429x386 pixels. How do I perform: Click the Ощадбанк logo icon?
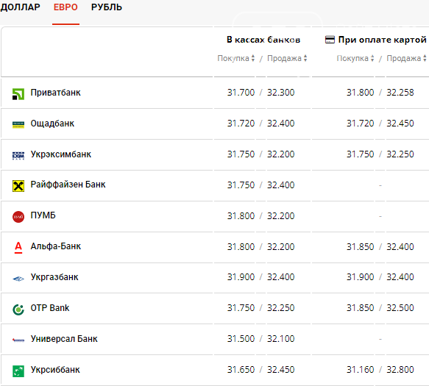click(x=18, y=125)
